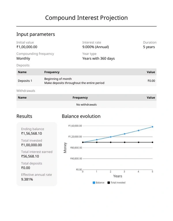173x221 pixels.
Task: Click the 9.381% effective annual rate
Action: click(x=27, y=179)
